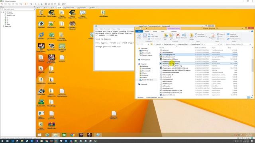The height and width of the screenshot is (143, 255).
Task: Switch to the Windows 7 x64 VM tab
Action: tap(70, 8)
